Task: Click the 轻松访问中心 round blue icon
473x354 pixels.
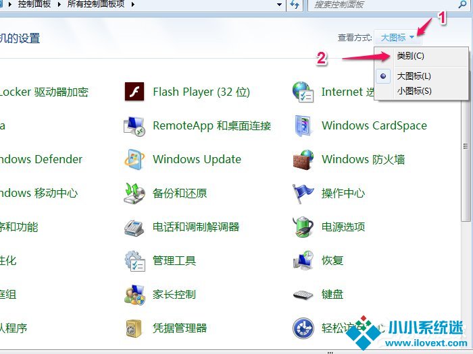Action: (303, 328)
